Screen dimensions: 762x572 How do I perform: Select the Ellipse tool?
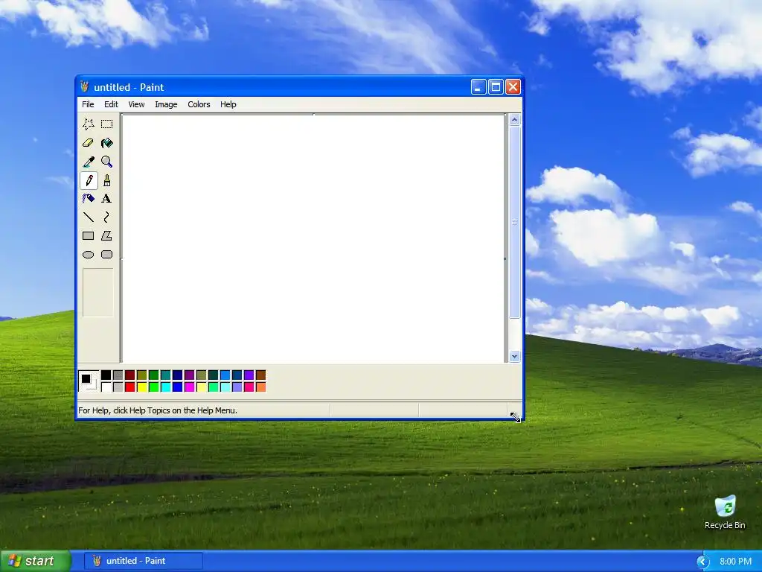coord(89,255)
